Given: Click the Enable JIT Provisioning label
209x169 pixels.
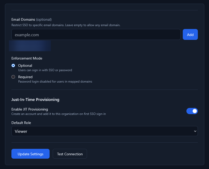Looking at the screenshot, I should pos(30,109).
